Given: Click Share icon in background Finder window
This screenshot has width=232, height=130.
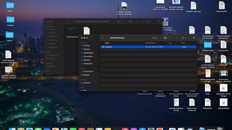Looking at the screenshot, I should [137, 22].
